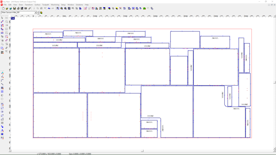Select the text tool 'A' icon
This screenshot has width=276, height=155.
[2, 131]
